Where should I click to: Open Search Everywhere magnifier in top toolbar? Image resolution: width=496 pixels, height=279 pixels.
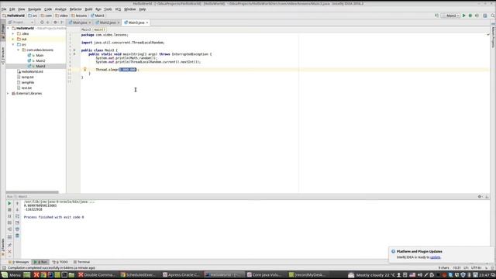[x=493, y=15]
